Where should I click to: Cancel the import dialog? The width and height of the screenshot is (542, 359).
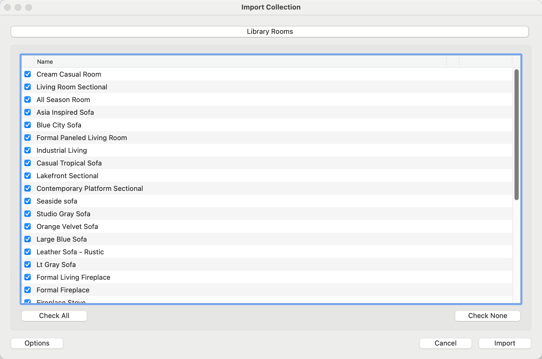click(x=445, y=343)
